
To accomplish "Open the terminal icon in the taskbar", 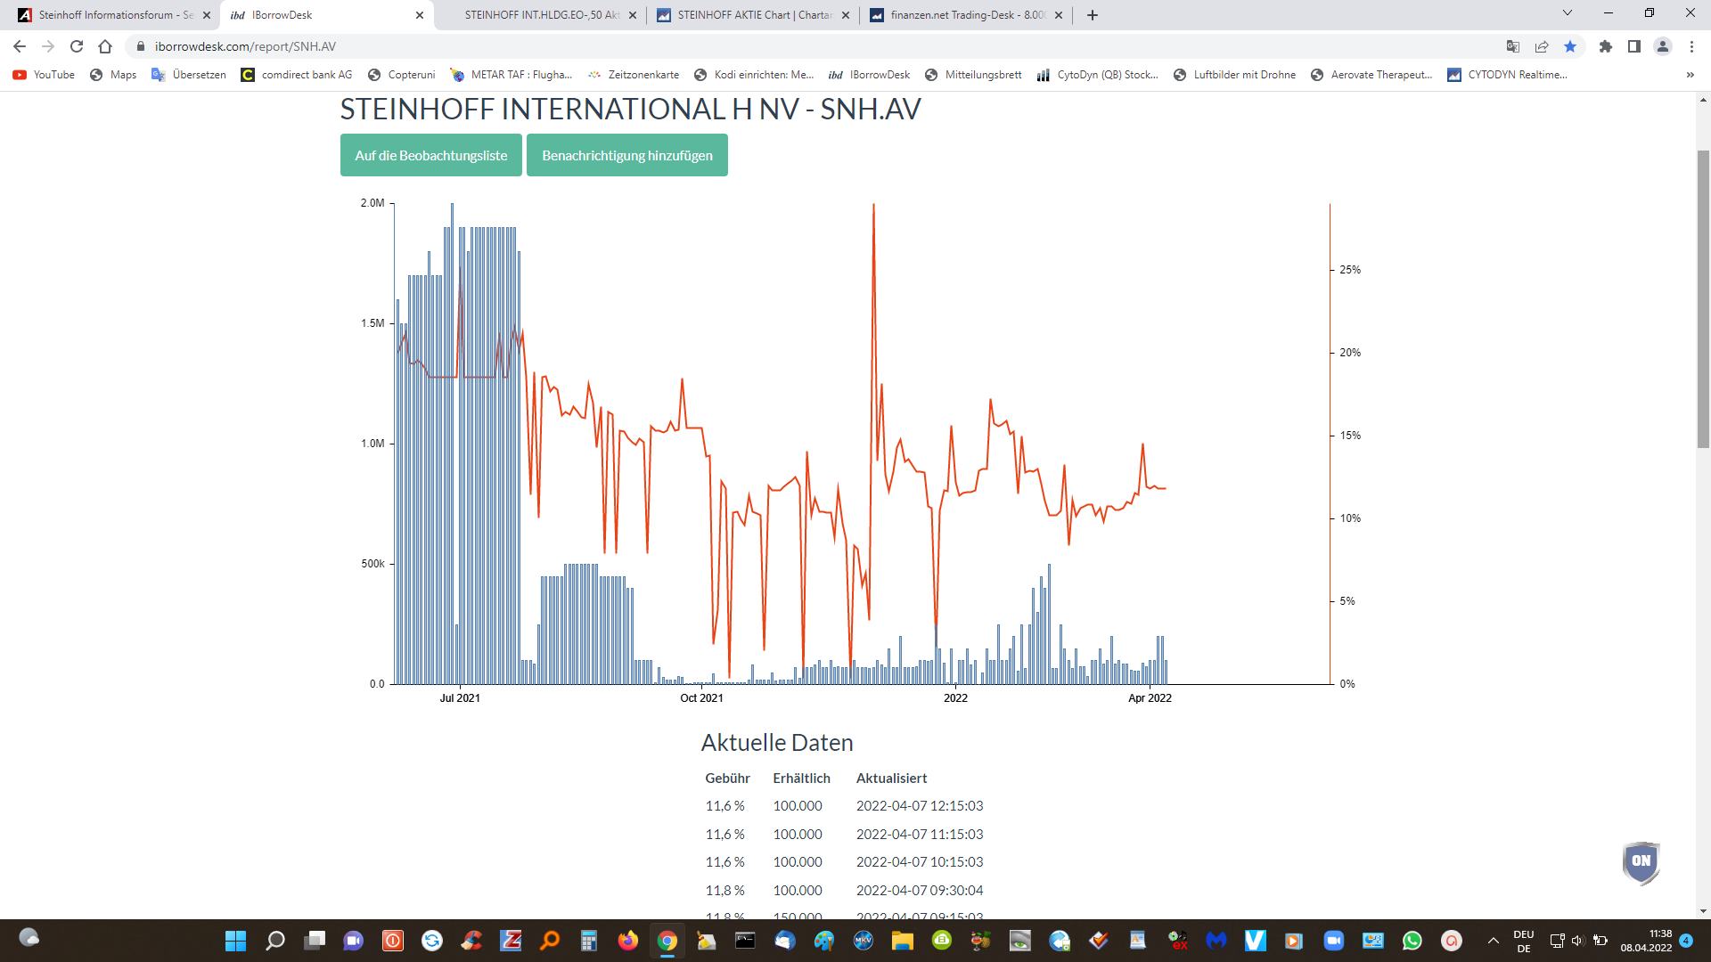I will 746,941.
